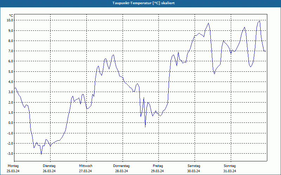This screenshot has height=175, width=281.
Task: Click the 5,0 y-axis value
Action: [x=11, y=72]
